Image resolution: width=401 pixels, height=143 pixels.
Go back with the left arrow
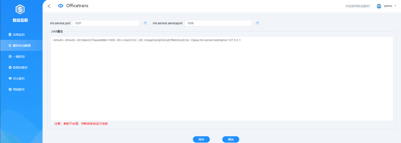tap(49, 6)
